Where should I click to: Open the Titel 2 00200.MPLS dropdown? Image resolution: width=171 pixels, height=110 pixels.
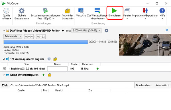point(86,30)
